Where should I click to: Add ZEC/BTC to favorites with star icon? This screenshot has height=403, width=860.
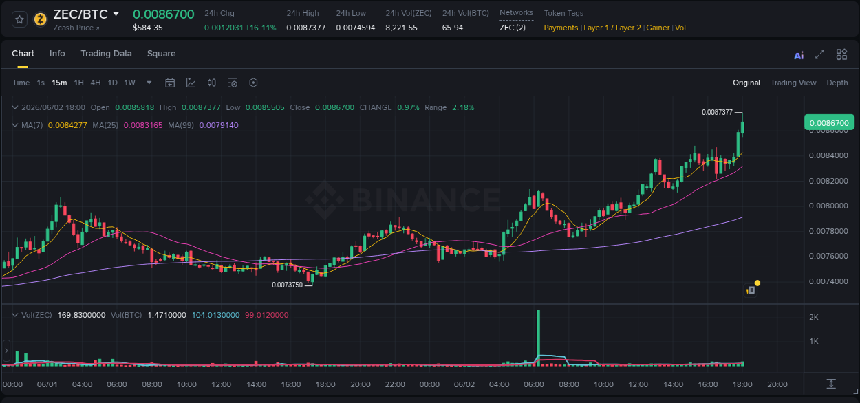[19, 19]
